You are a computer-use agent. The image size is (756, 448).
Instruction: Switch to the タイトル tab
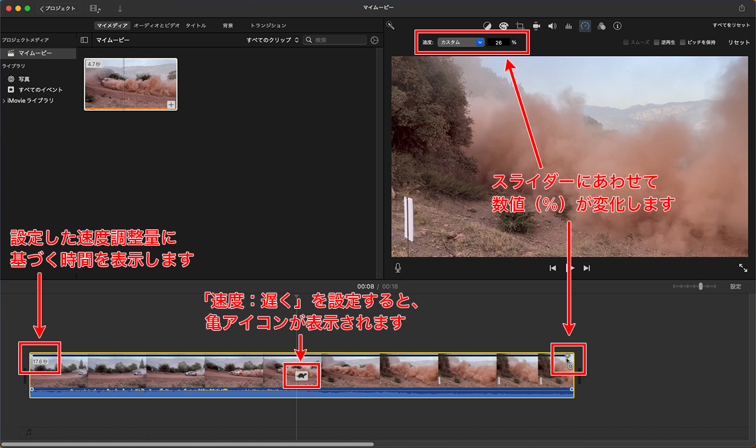coord(195,26)
